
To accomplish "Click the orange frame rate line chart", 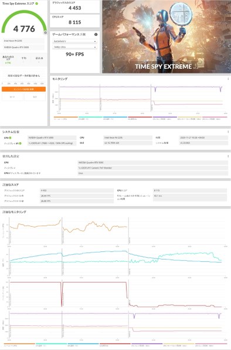I will tap(117, 231).
